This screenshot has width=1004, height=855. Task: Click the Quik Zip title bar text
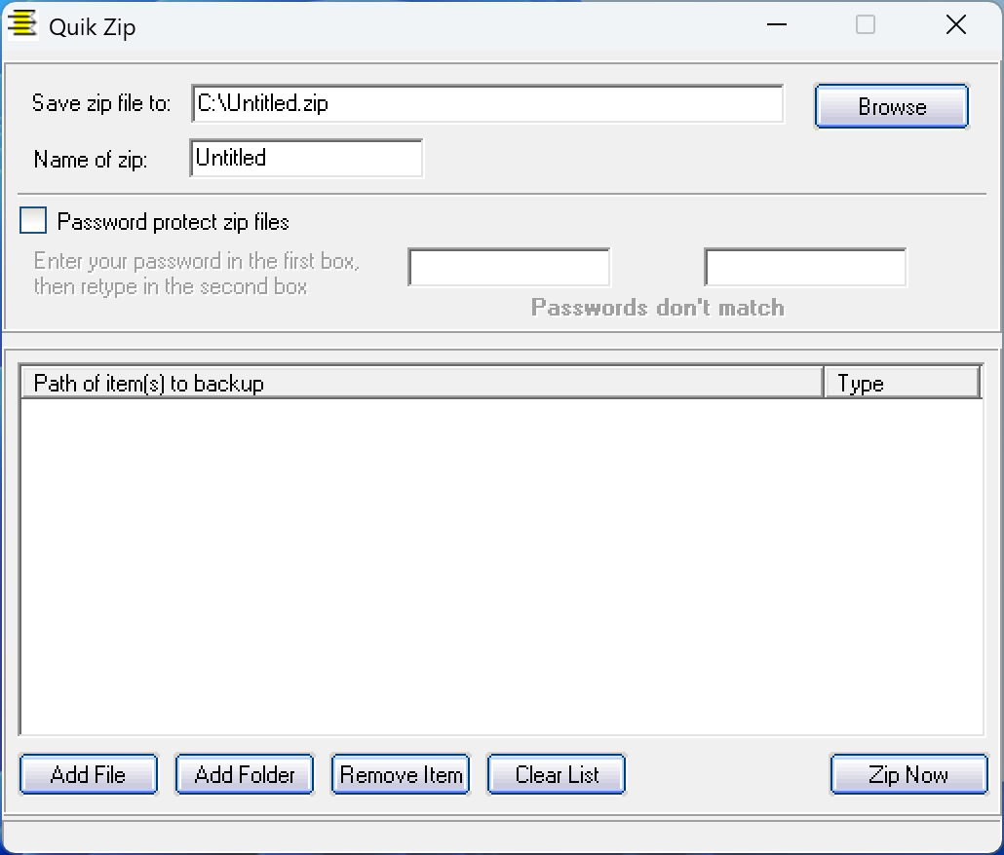click(93, 26)
